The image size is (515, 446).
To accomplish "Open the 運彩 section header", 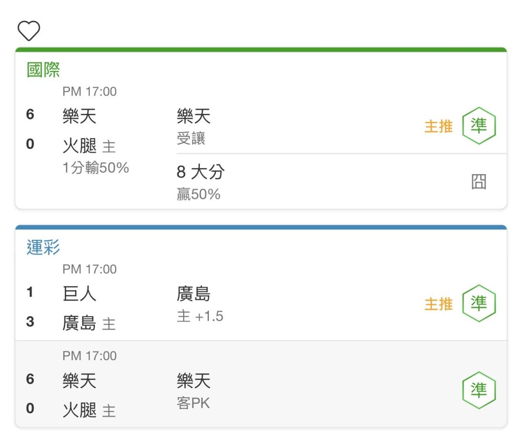I will [x=43, y=247].
